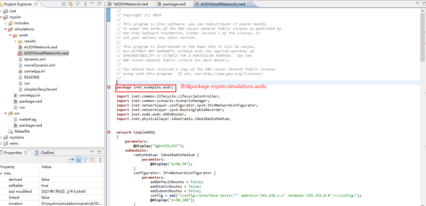Screen dimensions: 426x206
Task: Click the Includes icon
Action: click(11, 23)
